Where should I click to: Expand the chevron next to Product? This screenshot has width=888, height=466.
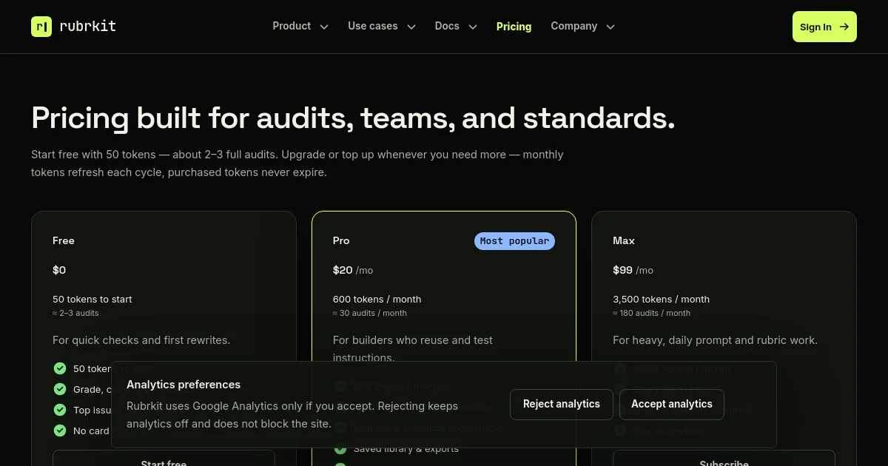coord(324,27)
